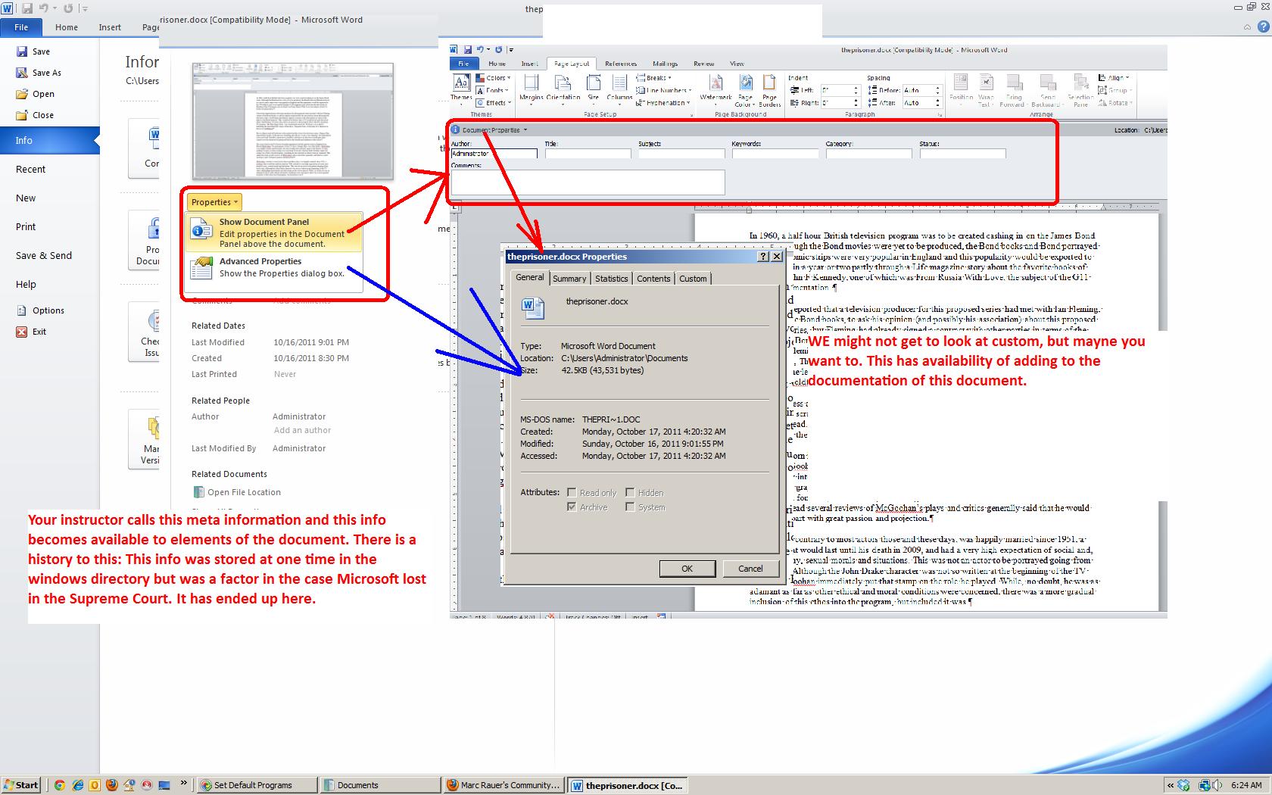This screenshot has height=795, width=1272.
Task: Click the Open folder icon
Action: point(21,94)
